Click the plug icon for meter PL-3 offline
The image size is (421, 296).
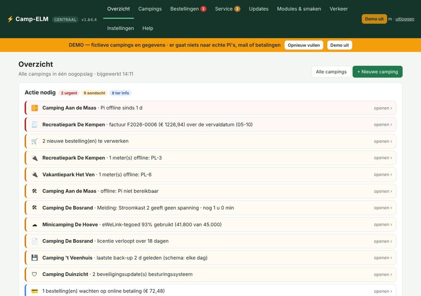click(x=35, y=157)
